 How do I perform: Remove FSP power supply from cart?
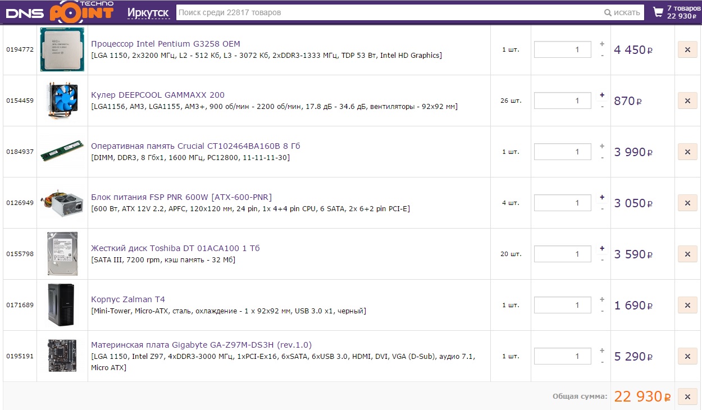[x=687, y=203]
